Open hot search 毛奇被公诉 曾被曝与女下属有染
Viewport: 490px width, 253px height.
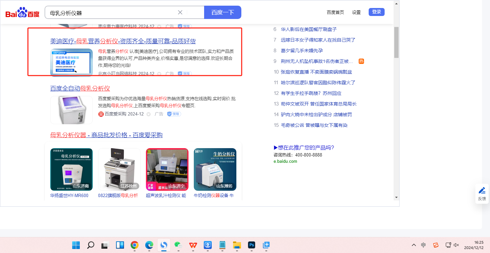click(314, 125)
